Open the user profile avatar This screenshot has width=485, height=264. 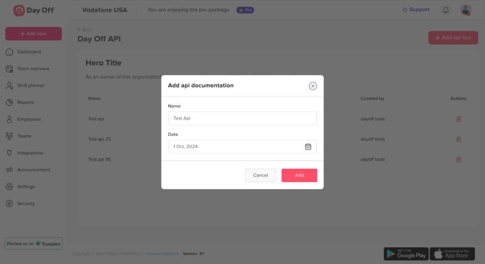[466, 10]
